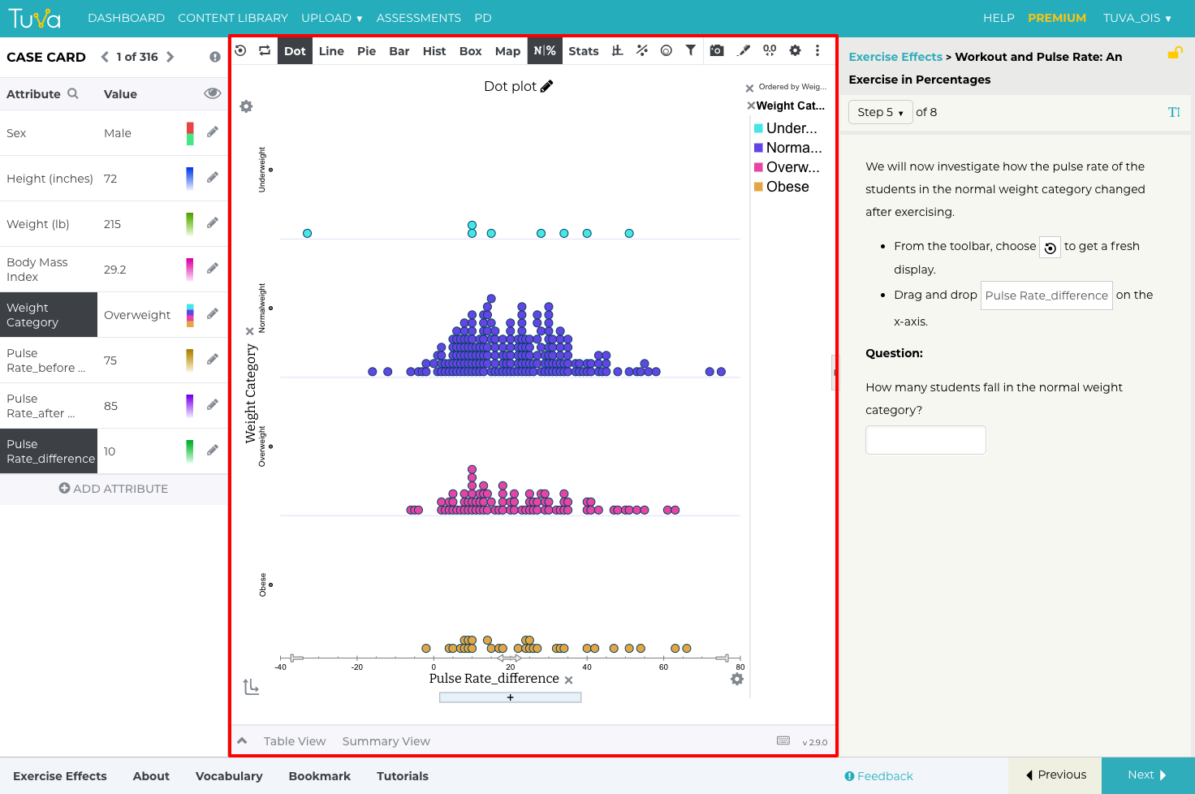Open the Summary View
The image size is (1195, 794).
386,741
